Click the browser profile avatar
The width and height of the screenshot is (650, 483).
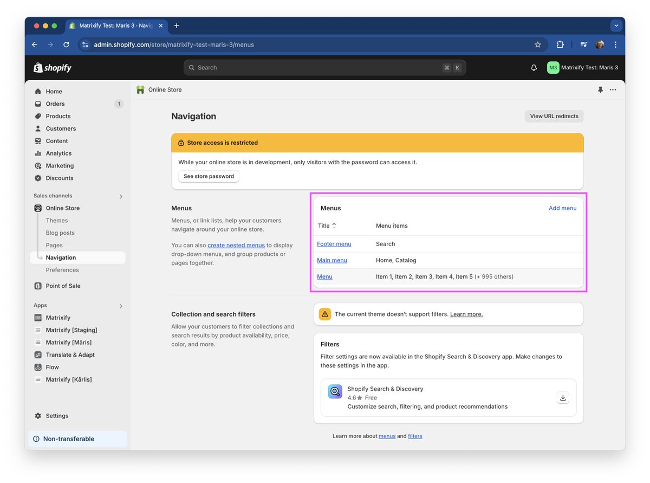[600, 45]
